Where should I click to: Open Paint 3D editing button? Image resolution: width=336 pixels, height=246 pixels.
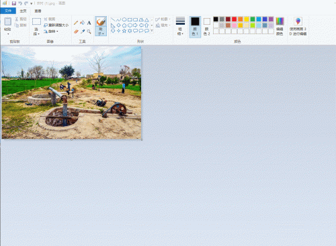[298, 26]
